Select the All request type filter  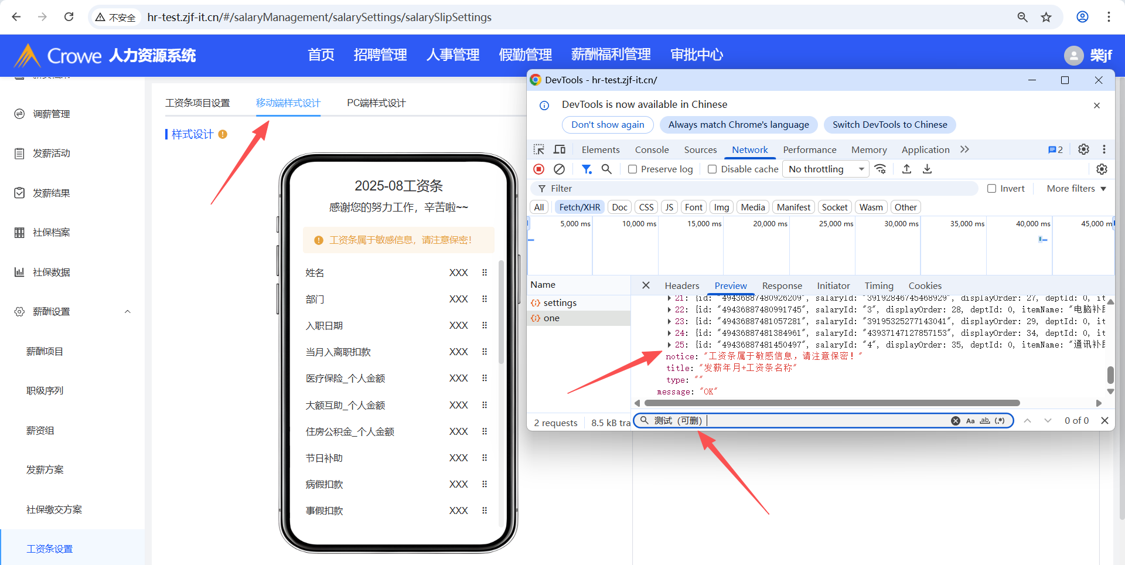tap(539, 207)
